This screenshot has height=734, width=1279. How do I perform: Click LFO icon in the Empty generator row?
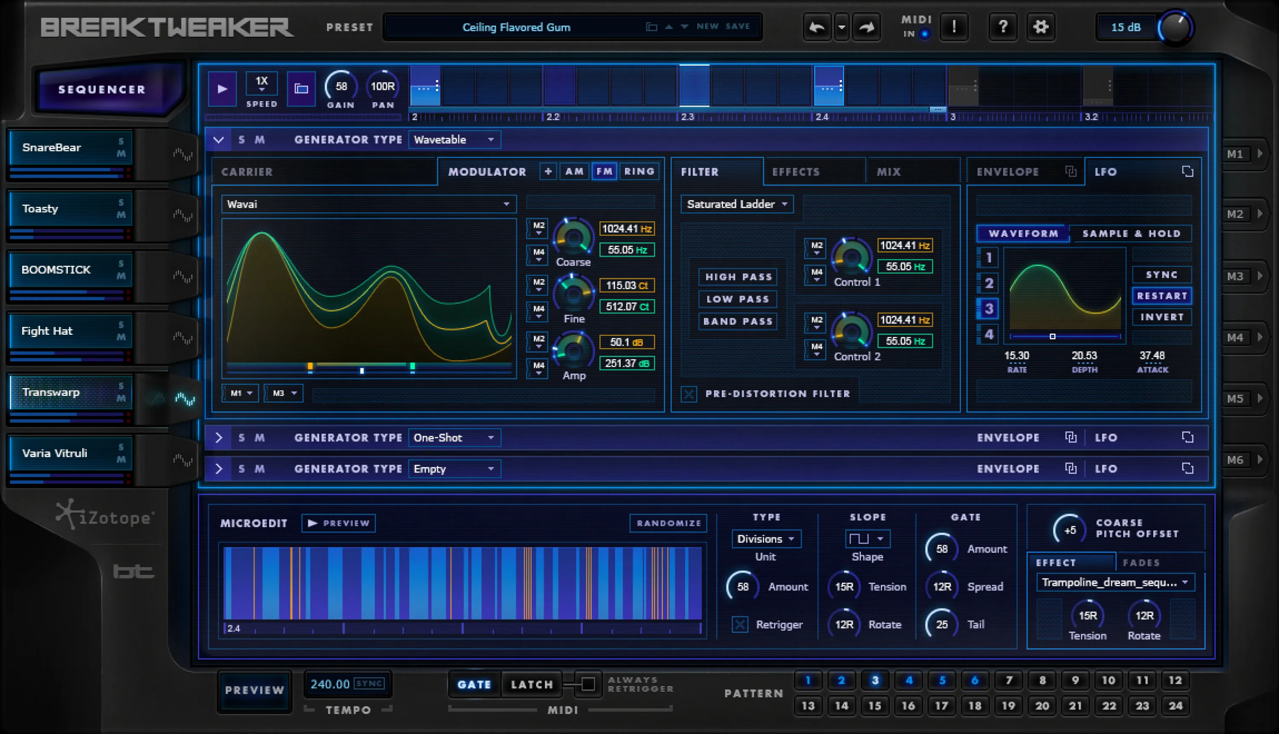pyautogui.click(x=1188, y=468)
